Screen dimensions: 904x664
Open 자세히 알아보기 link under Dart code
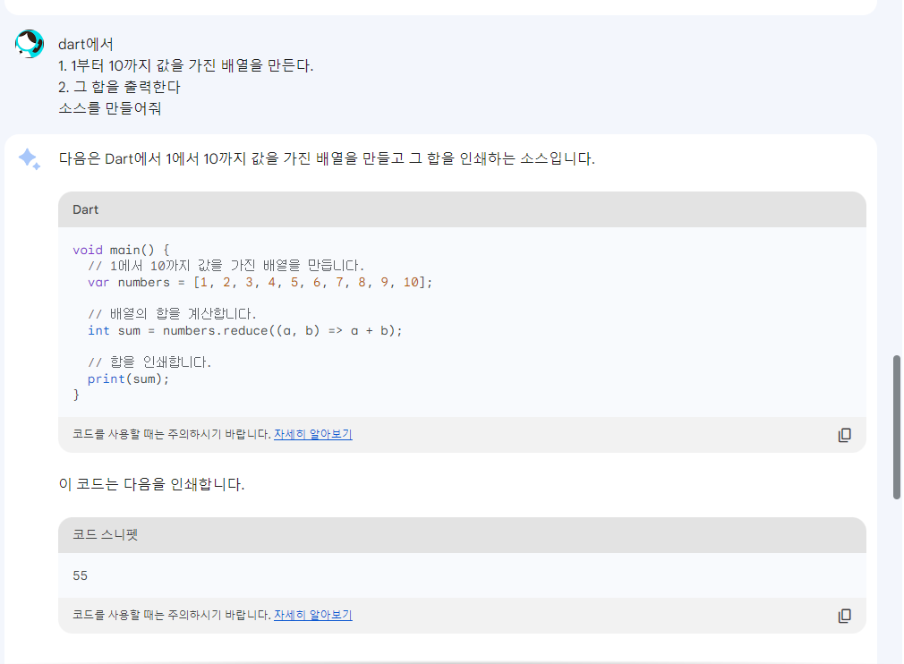312,435
